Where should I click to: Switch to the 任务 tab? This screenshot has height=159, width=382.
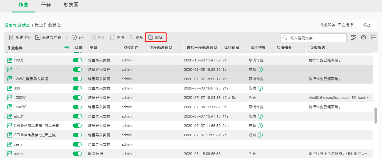tap(46, 5)
